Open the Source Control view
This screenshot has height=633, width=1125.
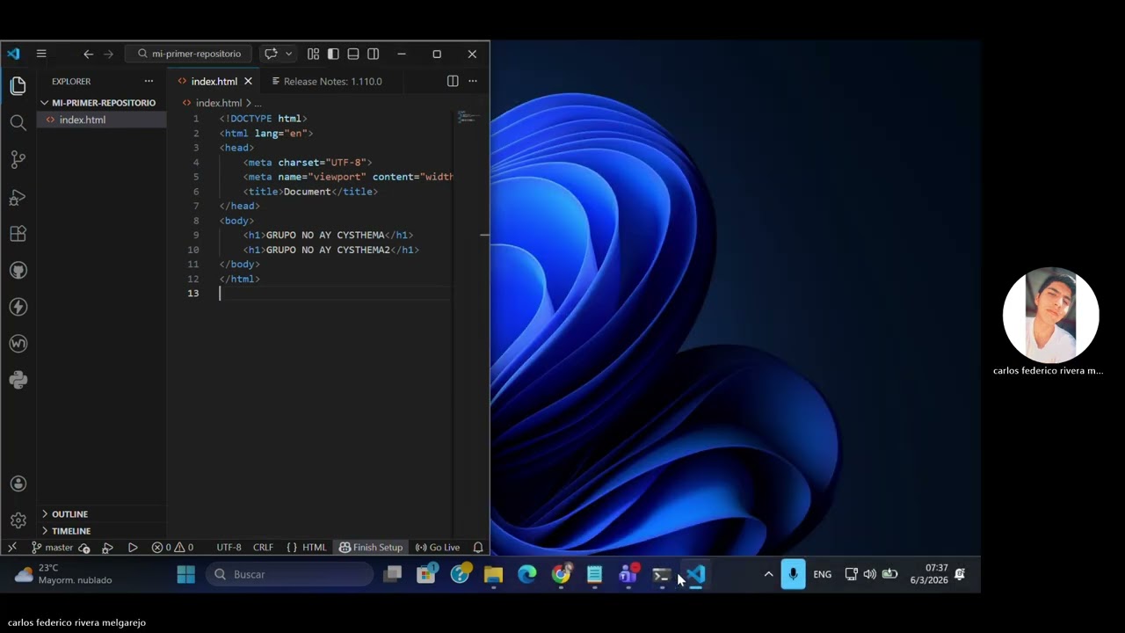point(18,160)
